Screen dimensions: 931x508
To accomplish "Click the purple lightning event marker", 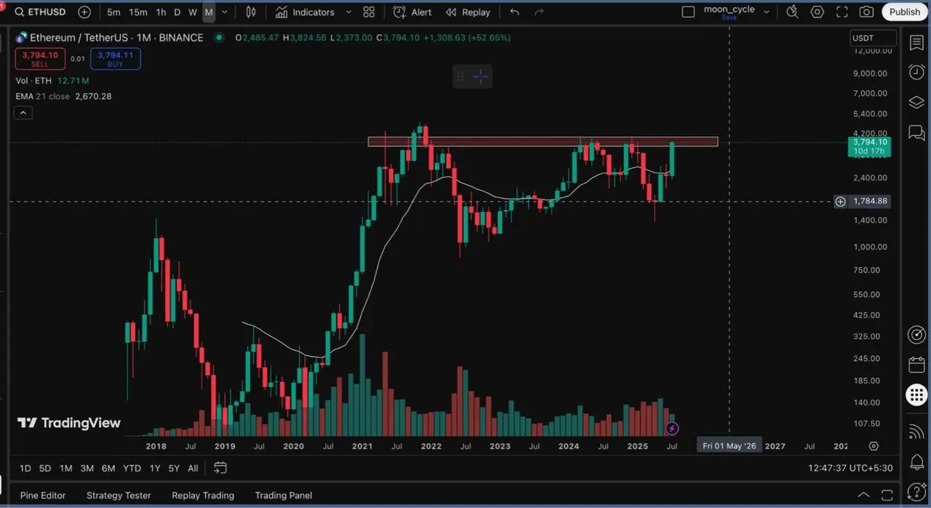I will coord(671,429).
